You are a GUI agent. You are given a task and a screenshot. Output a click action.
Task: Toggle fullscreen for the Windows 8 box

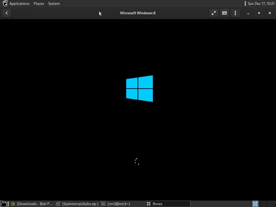(214, 13)
